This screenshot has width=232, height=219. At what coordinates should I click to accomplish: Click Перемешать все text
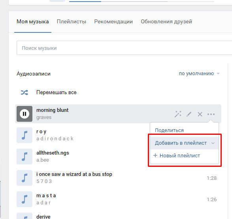[57, 93]
